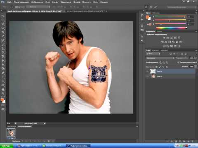Open the Photoshop taskbar button
Screen dimensions: 198x148
point(78,146)
